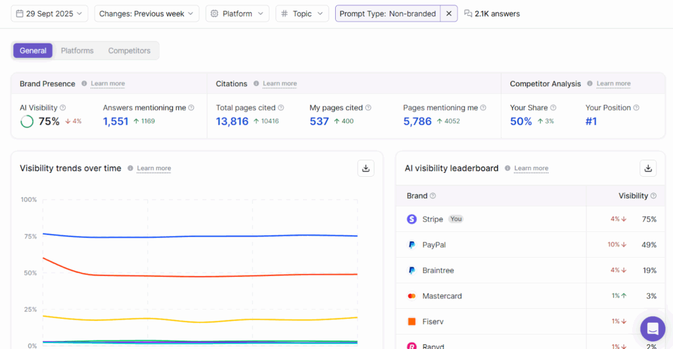Image resolution: width=673 pixels, height=349 pixels.
Task: Click help icon in Visibility column header
Action: point(653,196)
